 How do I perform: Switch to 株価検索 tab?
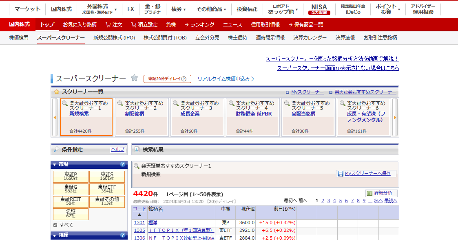pyautogui.click(x=19, y=37)
